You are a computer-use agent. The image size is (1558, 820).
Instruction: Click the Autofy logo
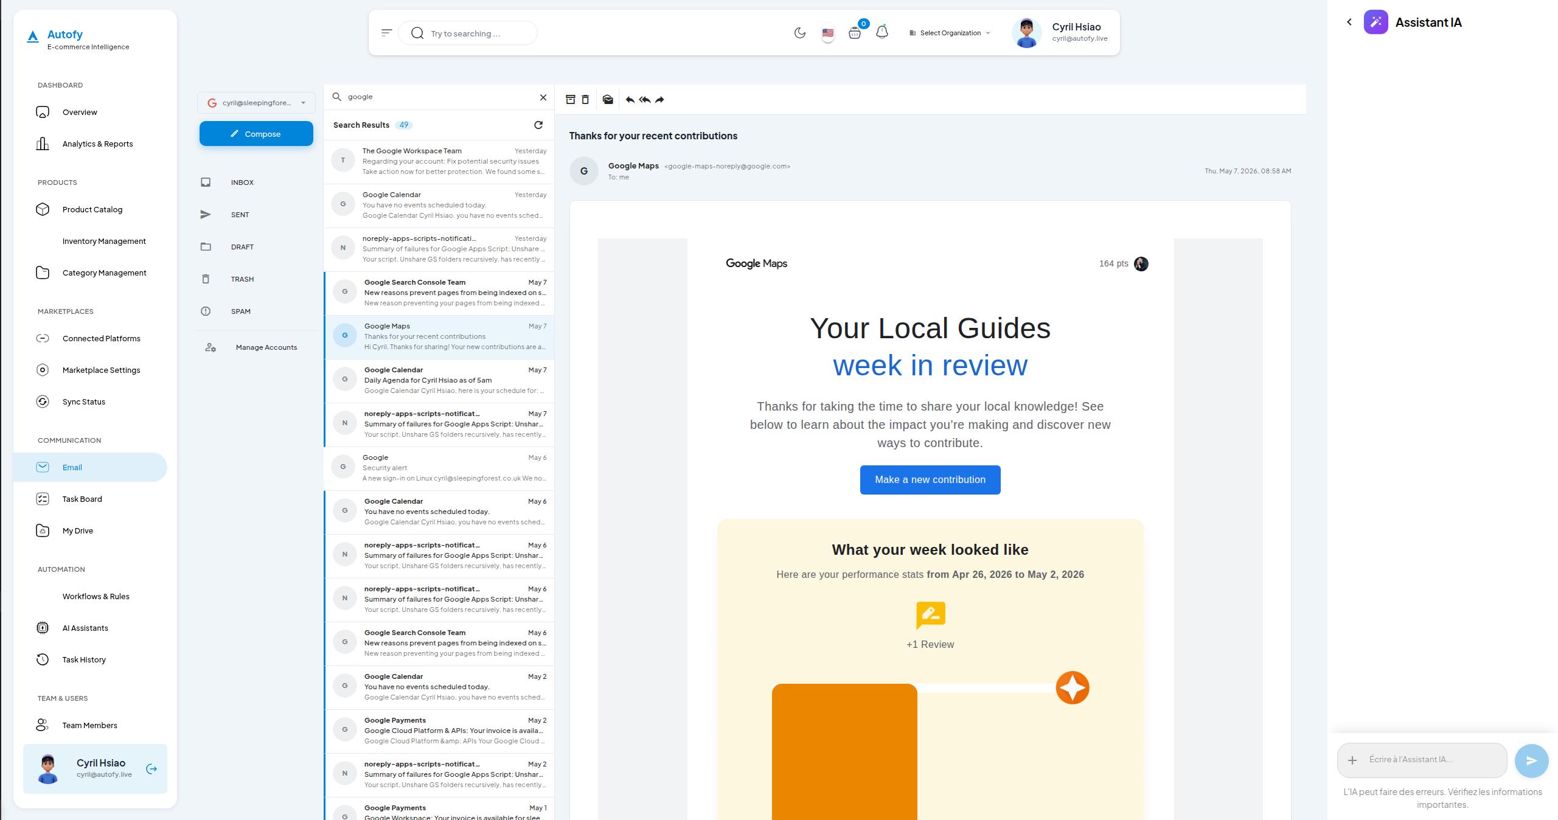pyautogui.click(x=77, y=40)
